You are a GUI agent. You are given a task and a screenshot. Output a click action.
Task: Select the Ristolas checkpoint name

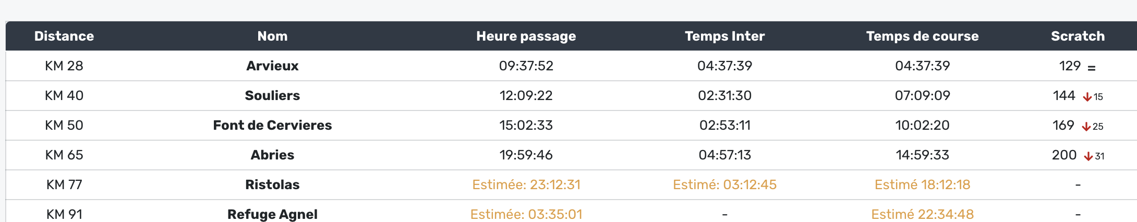[x=272, y=184]
